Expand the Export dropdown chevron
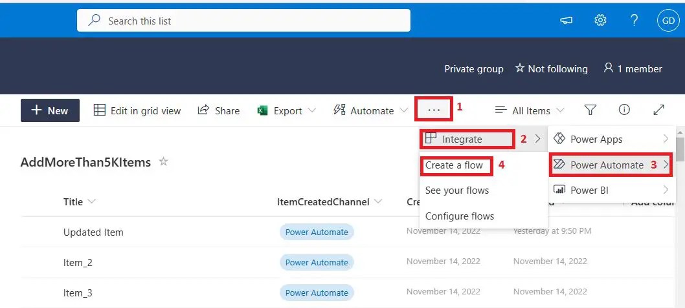Image resolution: width=685 pixels, height=308 pixels. tap(312, 110)
